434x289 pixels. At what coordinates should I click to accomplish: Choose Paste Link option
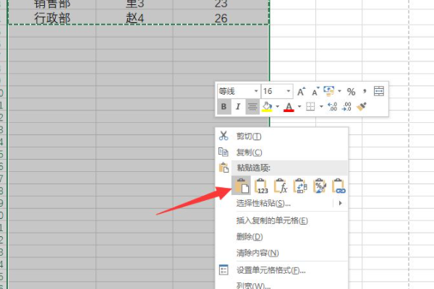[339, 186]
